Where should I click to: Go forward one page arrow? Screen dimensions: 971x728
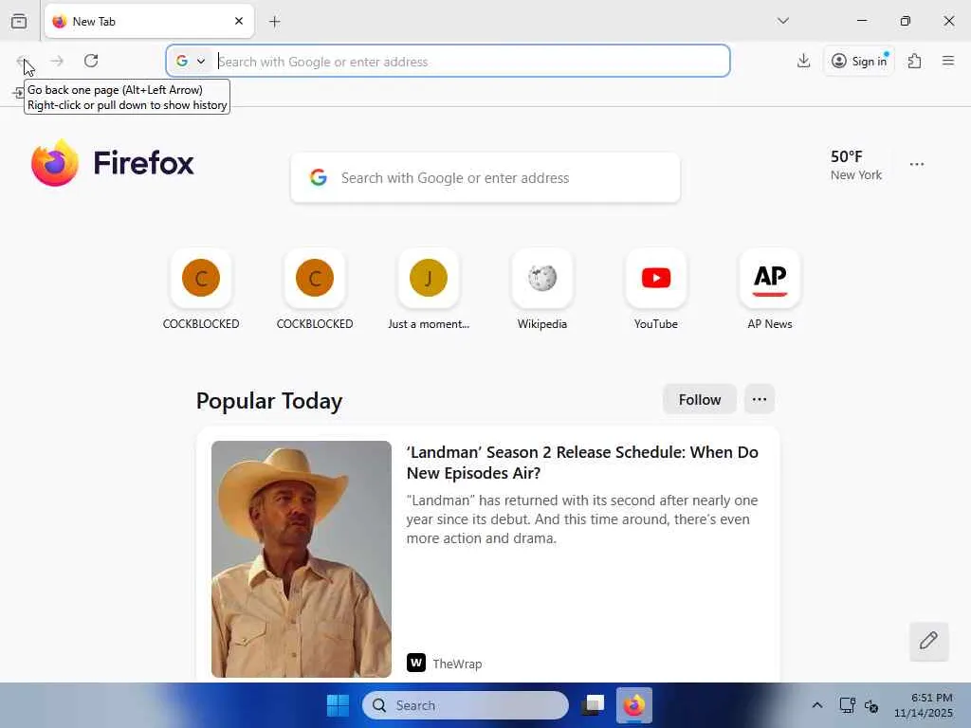57,61
